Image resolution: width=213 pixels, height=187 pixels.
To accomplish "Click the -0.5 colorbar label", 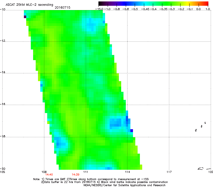I will coord(135,9).
